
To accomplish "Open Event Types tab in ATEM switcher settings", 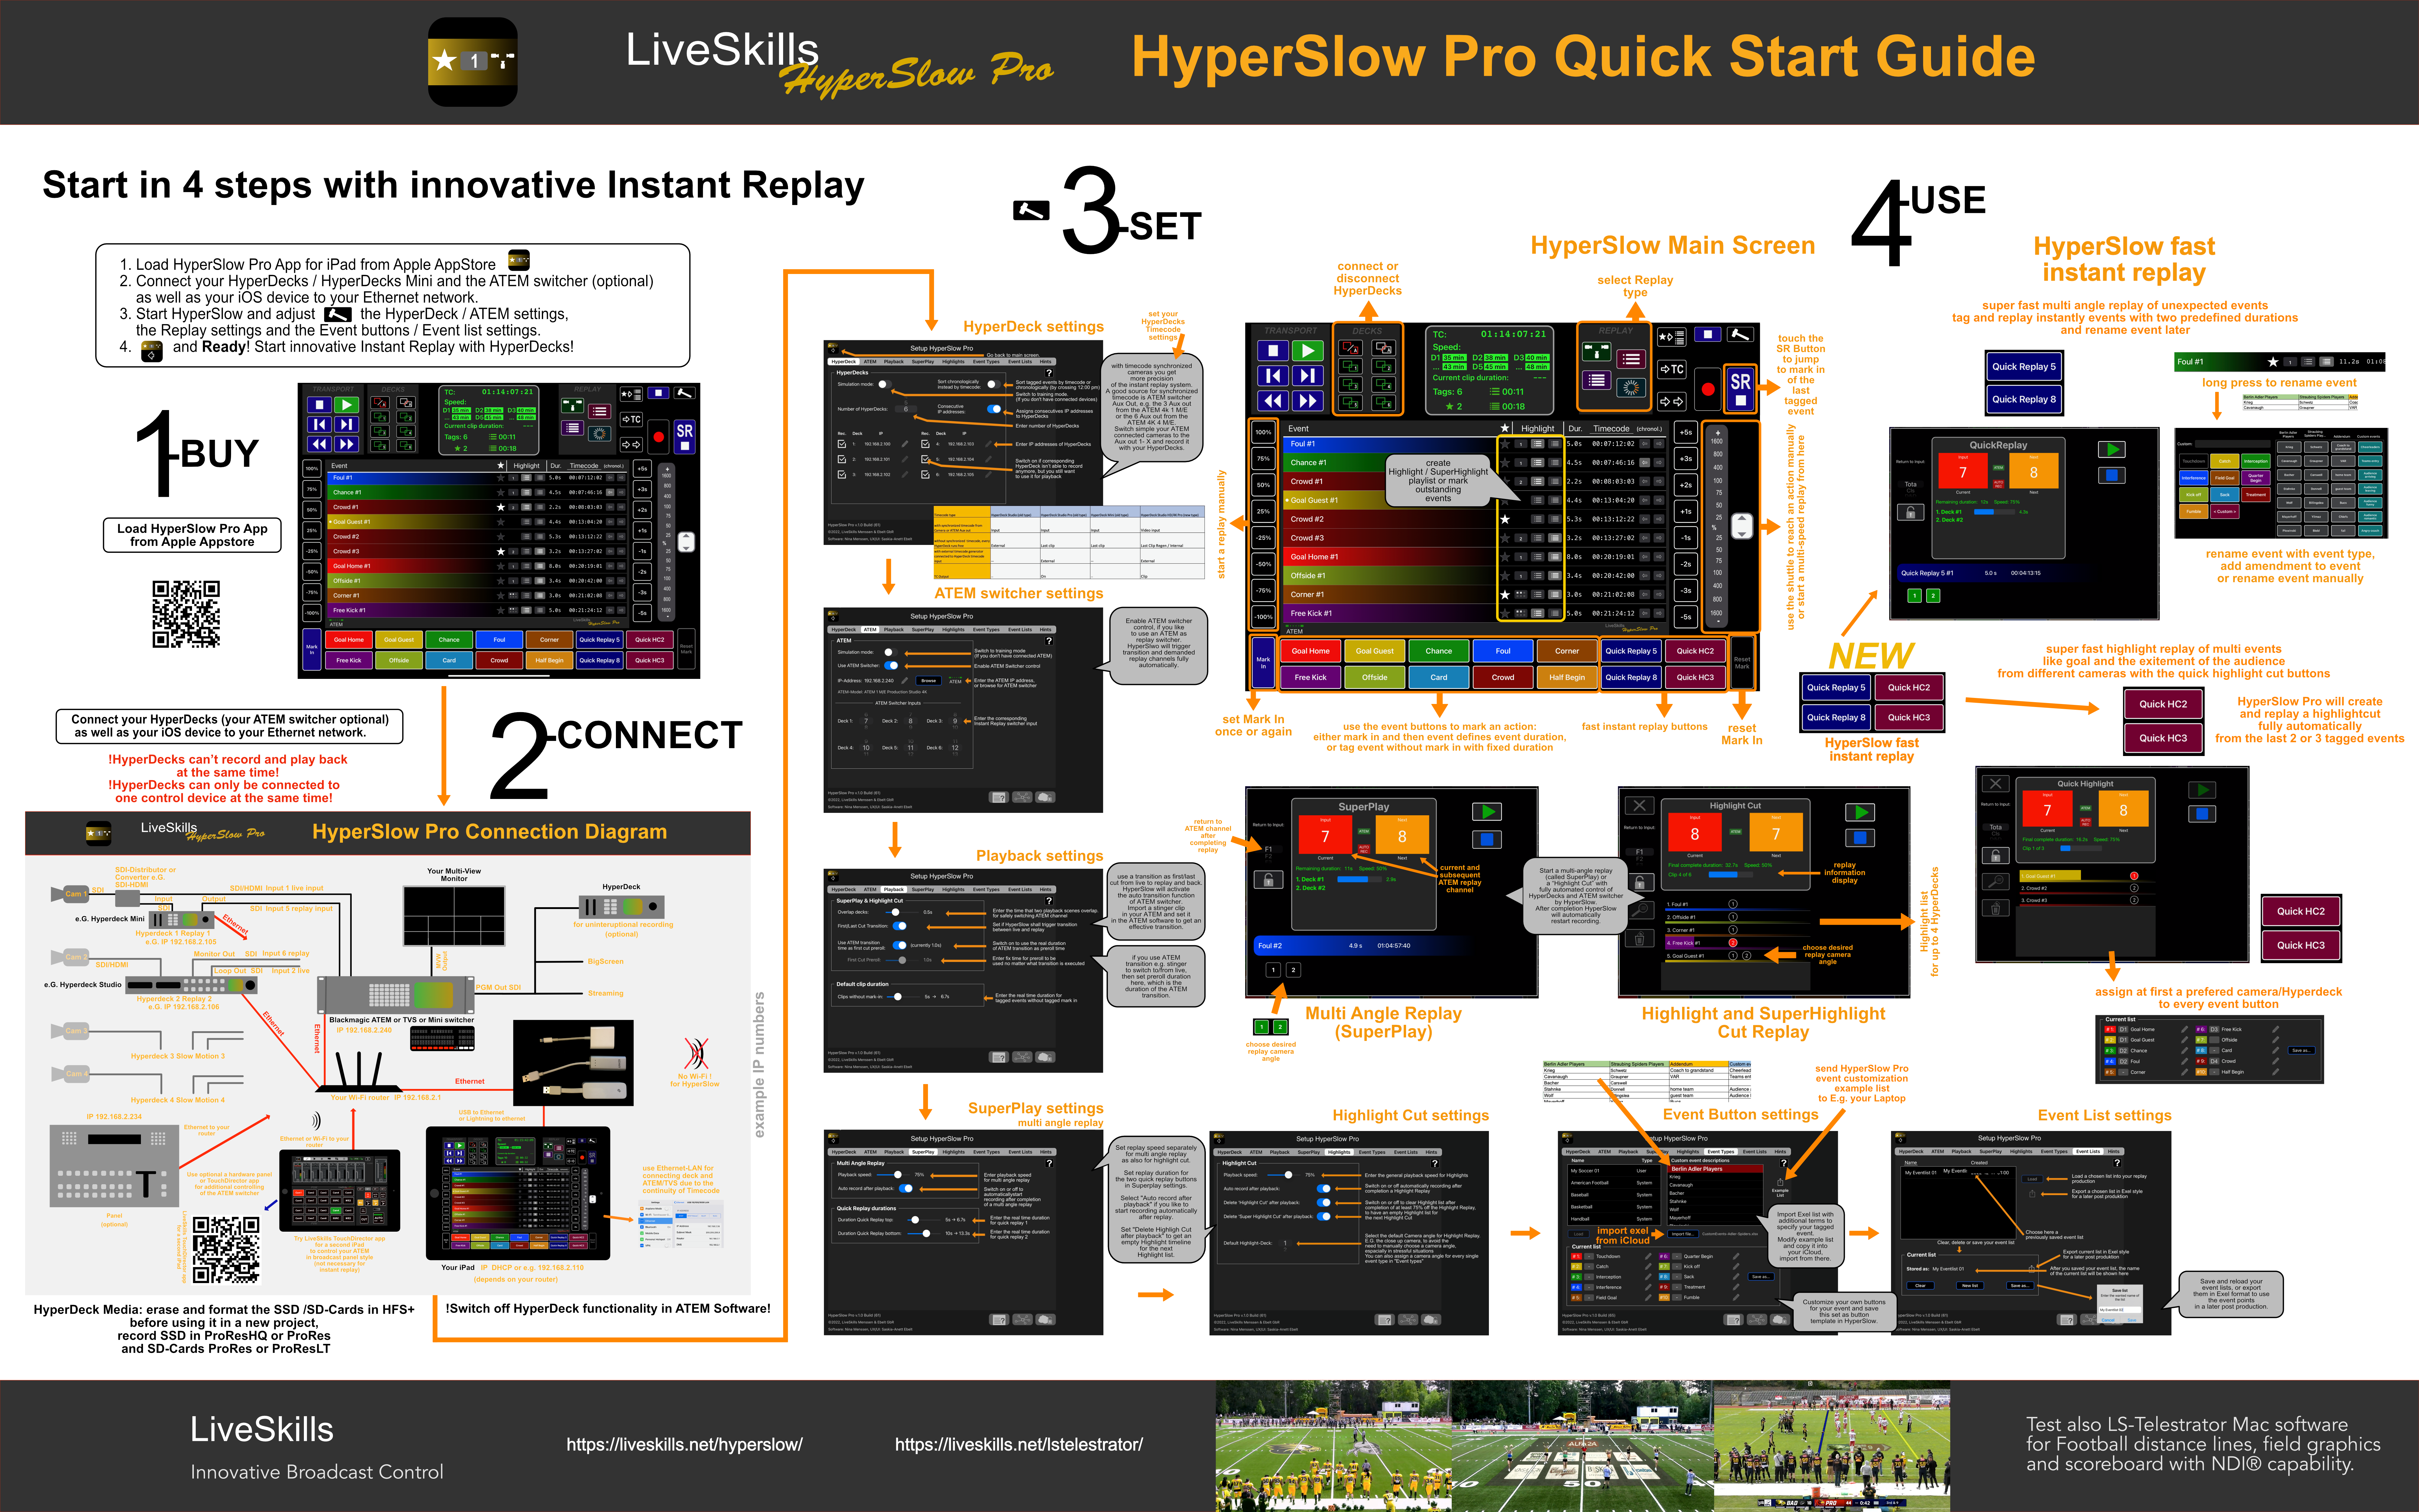I will click(x=987, y=630).
